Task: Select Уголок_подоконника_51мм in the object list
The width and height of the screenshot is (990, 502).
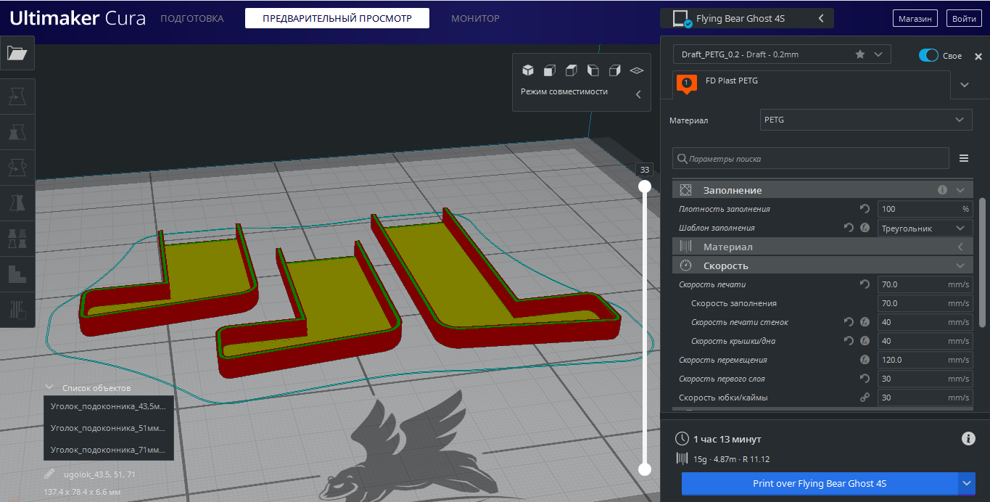Action: coord(109,428)
